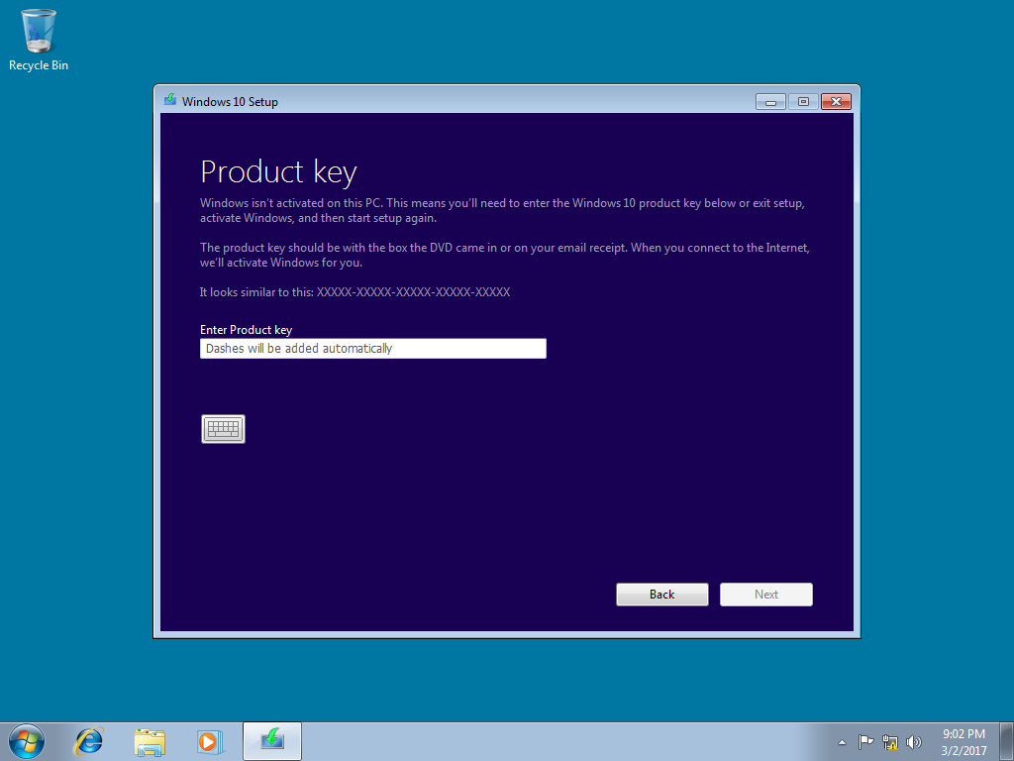The image size is (1014, 761).
Task: Maximize the Windows 10 Setup window
Action: tap(803, 102)
